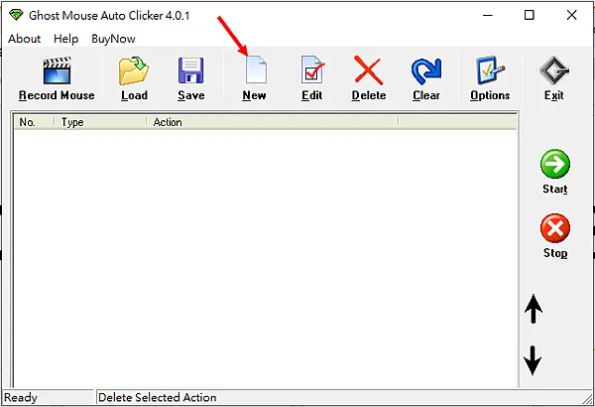Click the Exit icon
Screen dimensions: 595x407
(554, 70)
